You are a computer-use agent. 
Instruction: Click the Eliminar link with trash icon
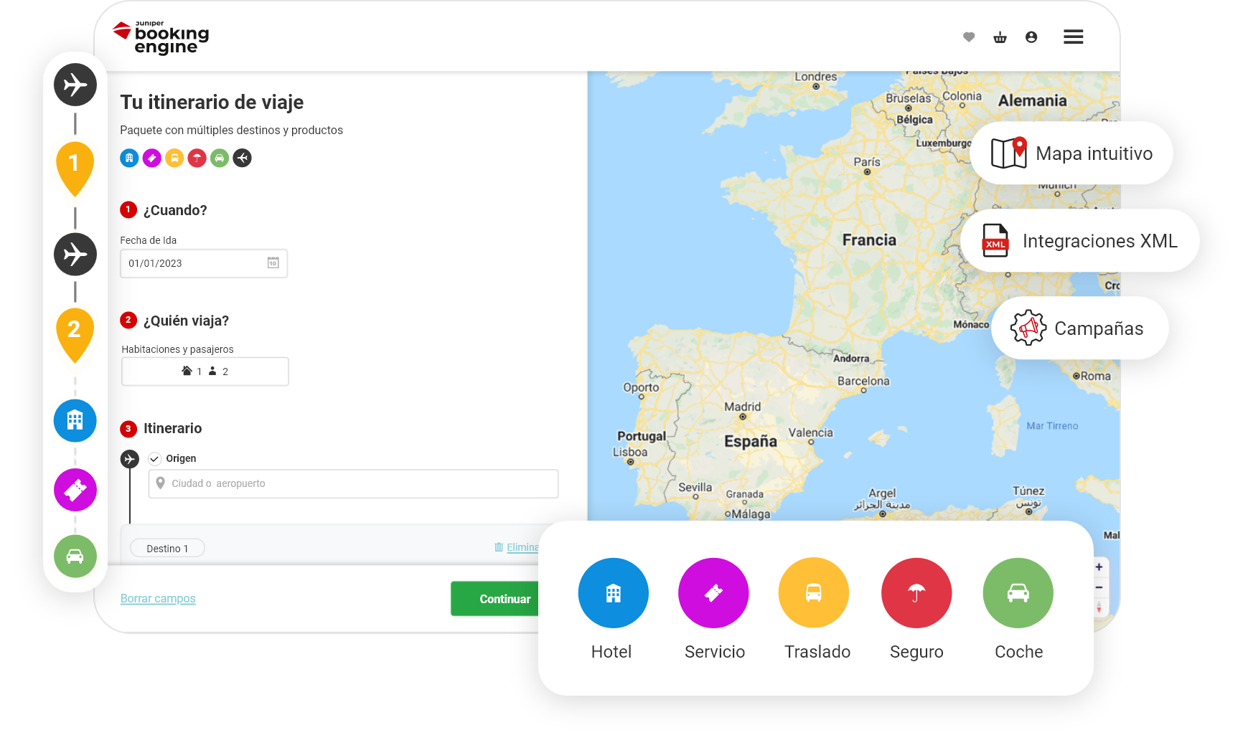click(517, 547)
